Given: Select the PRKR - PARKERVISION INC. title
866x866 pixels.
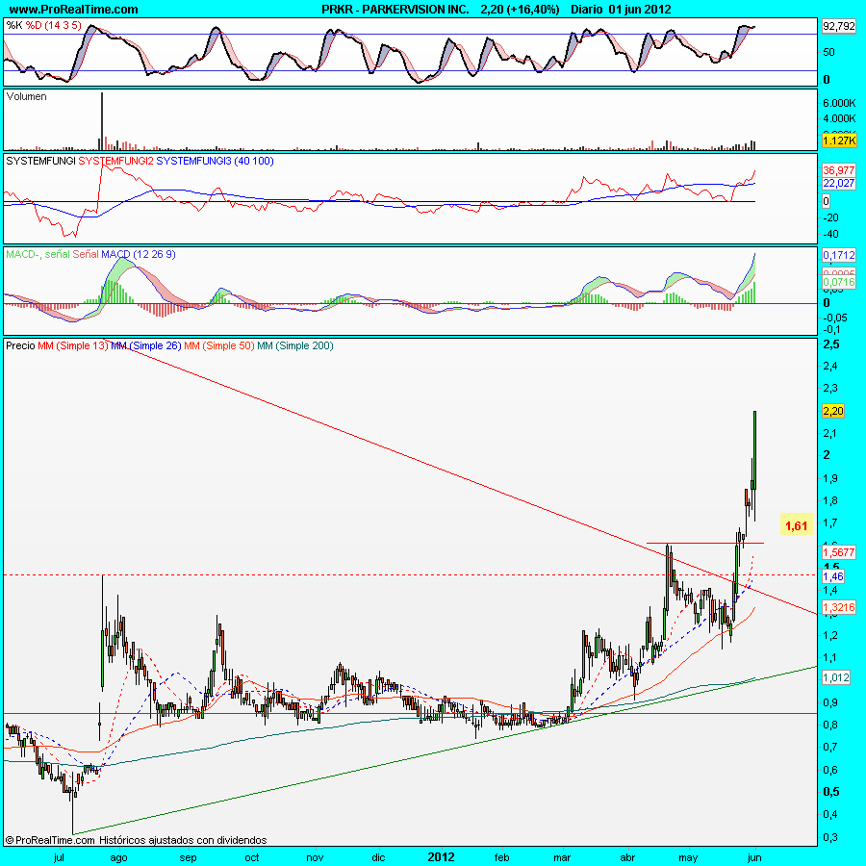Looking at the screenshot, I should coord(395,10).
